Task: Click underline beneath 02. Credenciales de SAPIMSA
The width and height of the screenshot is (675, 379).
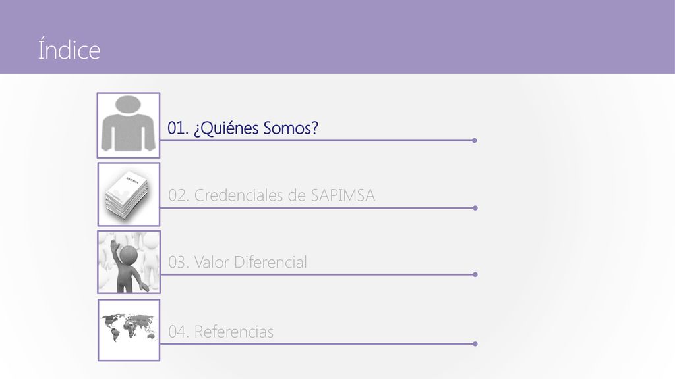Action: click(317, 208)
